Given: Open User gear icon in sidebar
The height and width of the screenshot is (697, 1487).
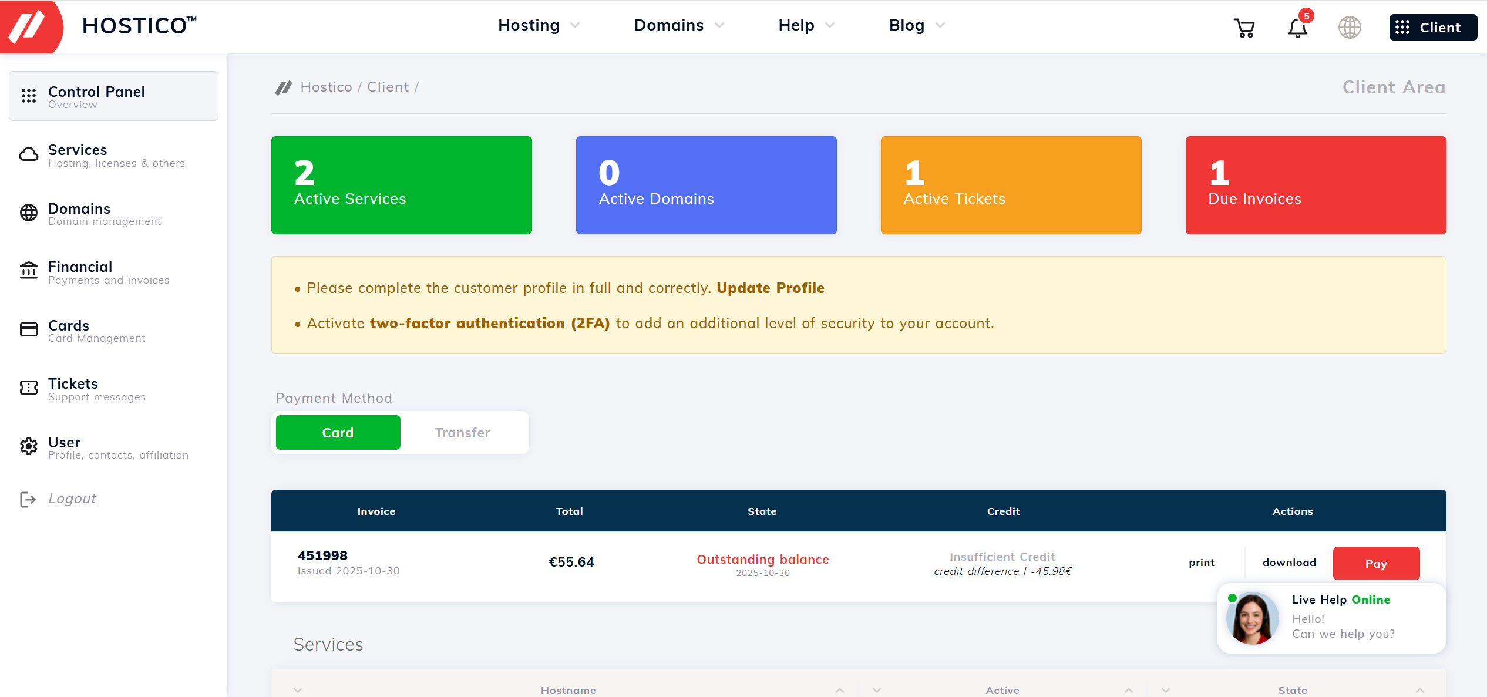Looking at the screenshot, I should (29, 446).
